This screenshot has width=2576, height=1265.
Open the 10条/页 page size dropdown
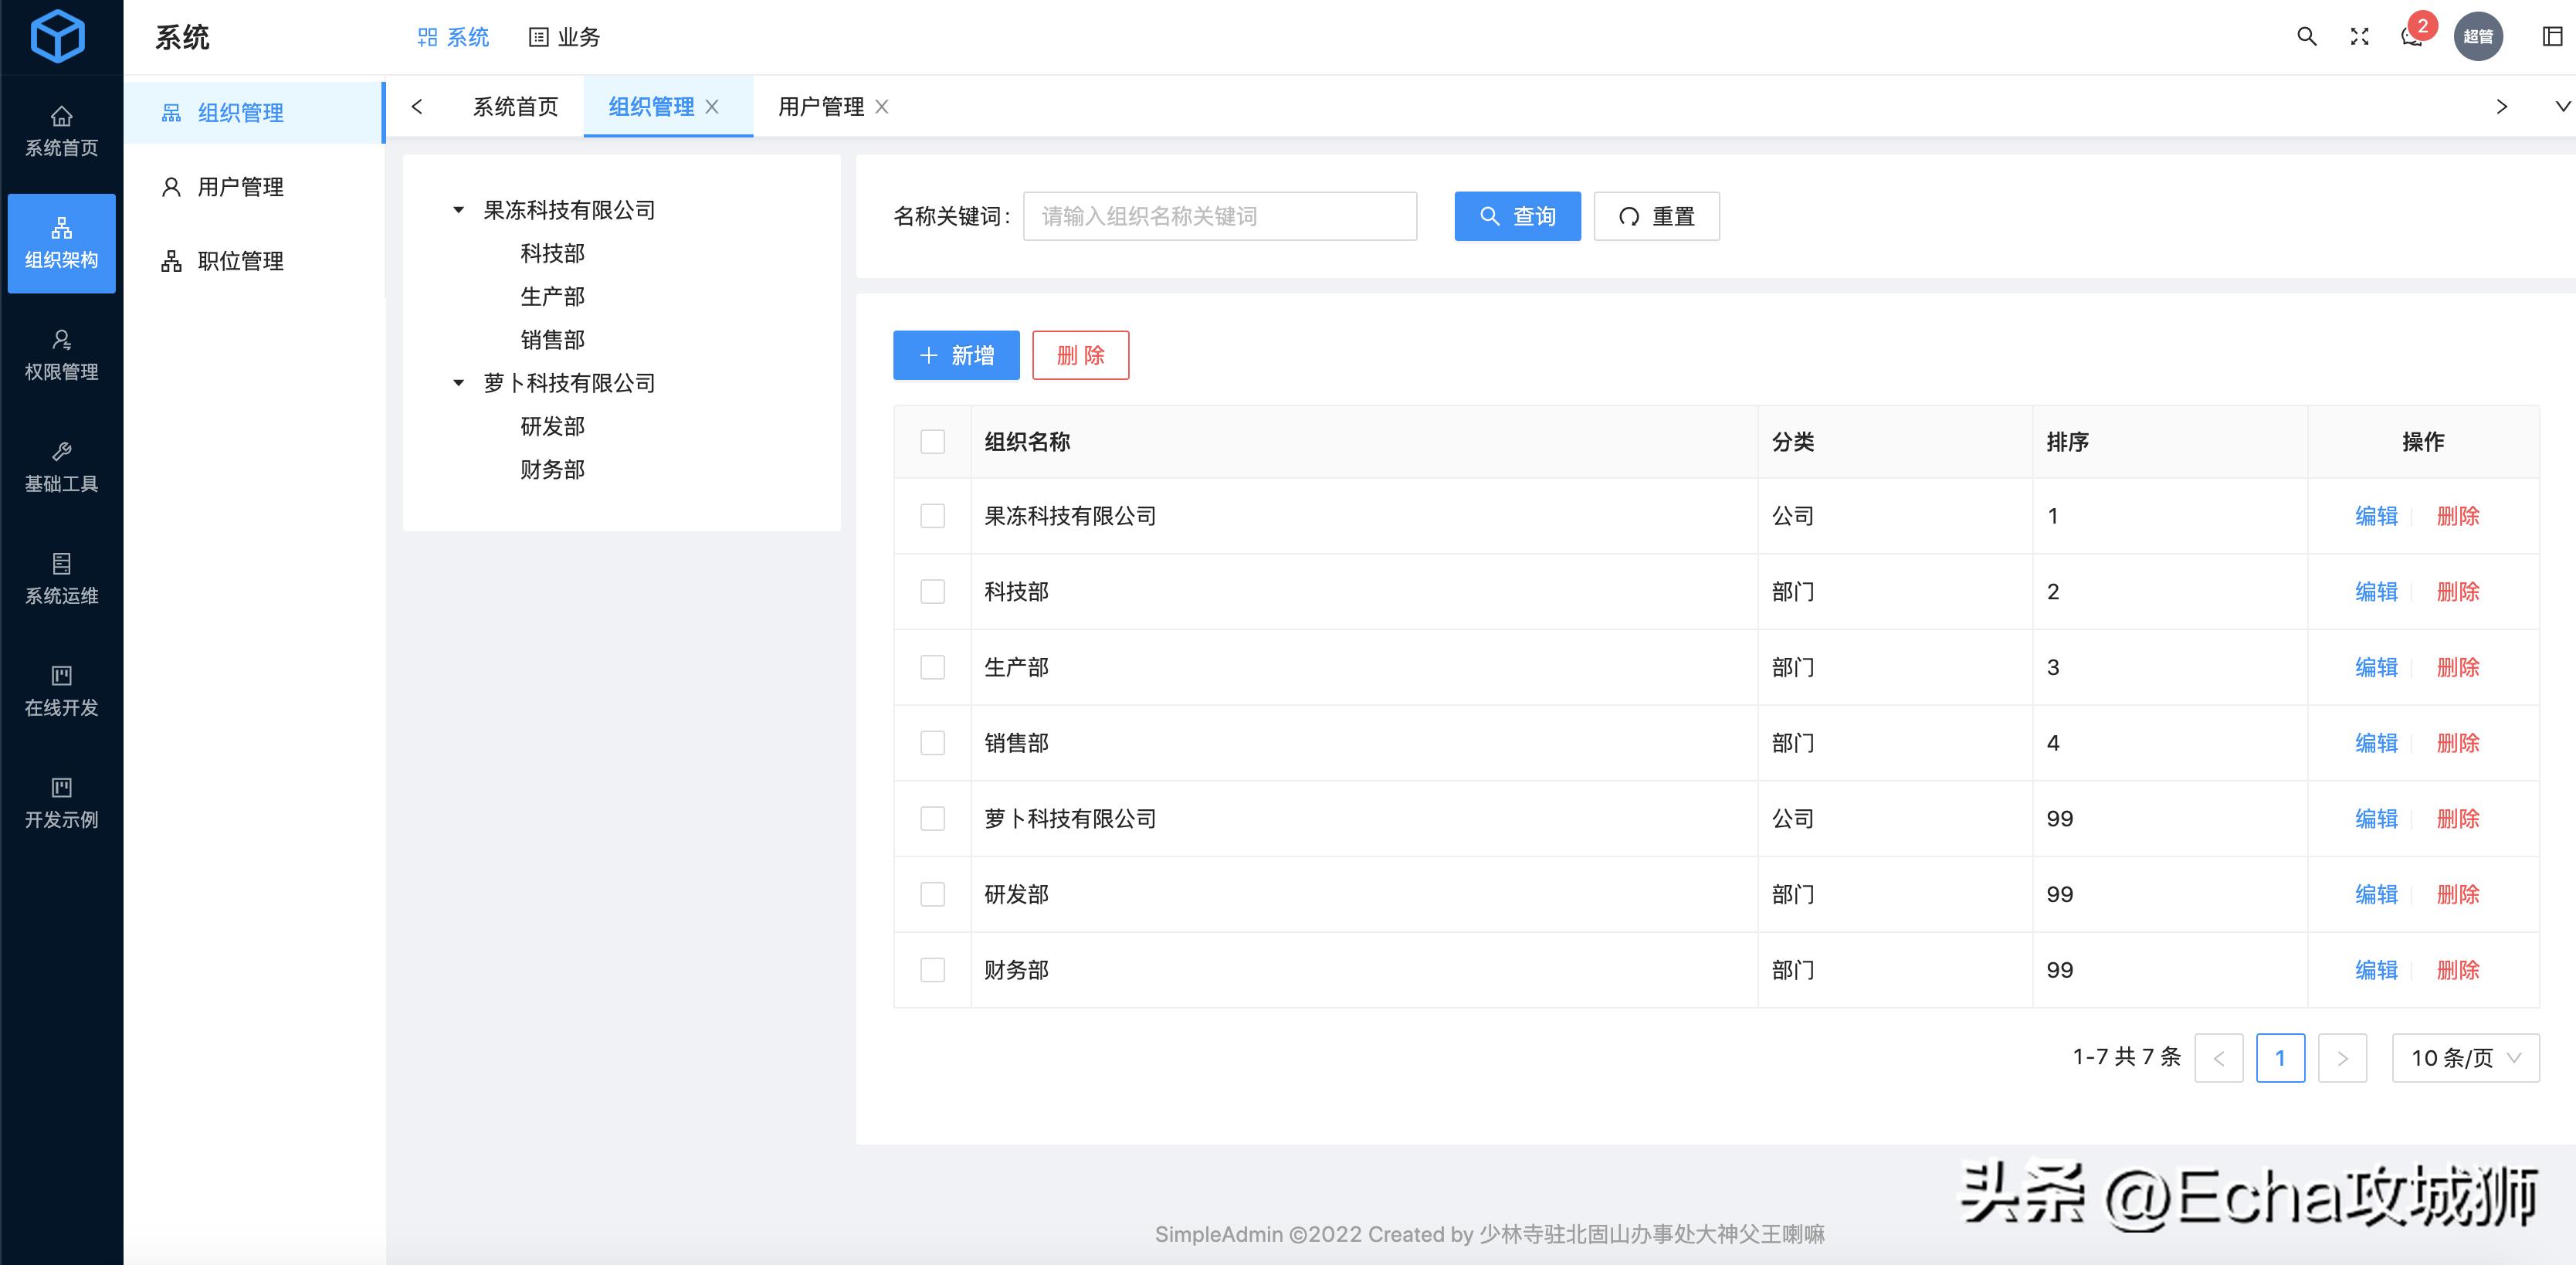click(2465, 1057)
